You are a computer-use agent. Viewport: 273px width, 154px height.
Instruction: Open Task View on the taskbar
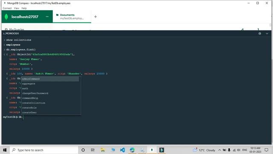point(93,150)
